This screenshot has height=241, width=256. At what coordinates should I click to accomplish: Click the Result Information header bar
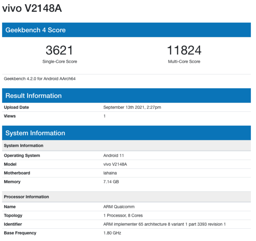[126, 96]
